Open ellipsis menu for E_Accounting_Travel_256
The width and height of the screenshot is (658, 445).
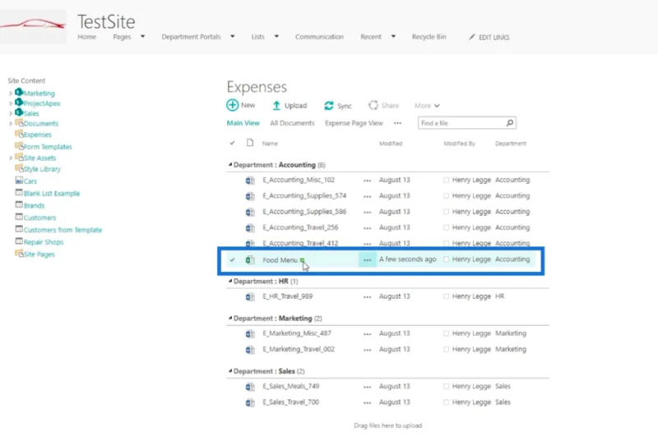[367, 228]
